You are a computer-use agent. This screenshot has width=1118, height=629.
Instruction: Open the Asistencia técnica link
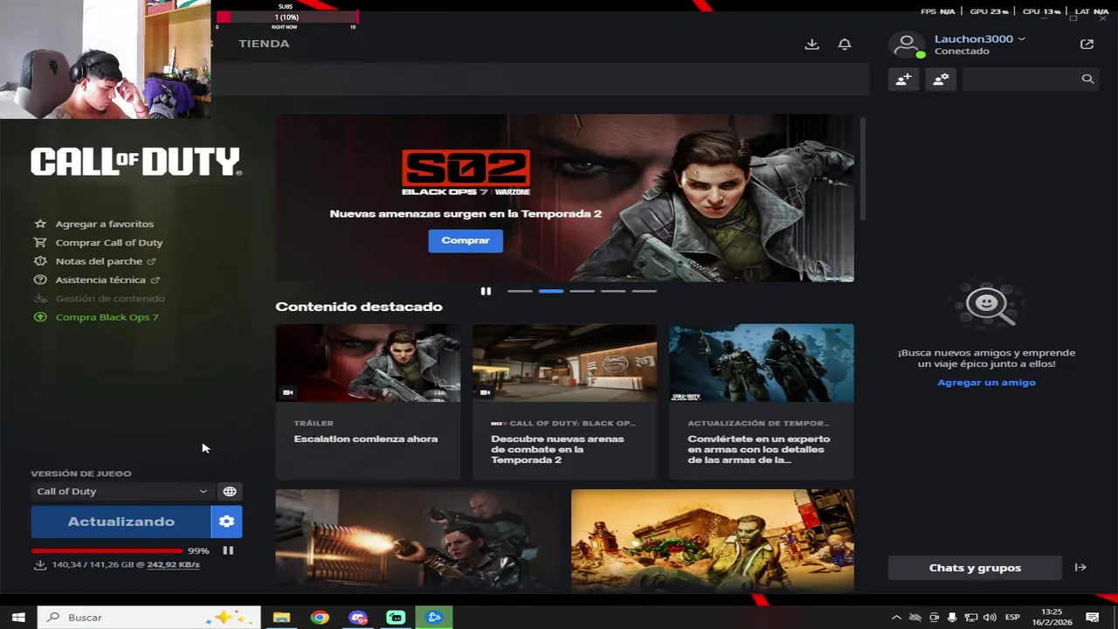click(100, 280)
